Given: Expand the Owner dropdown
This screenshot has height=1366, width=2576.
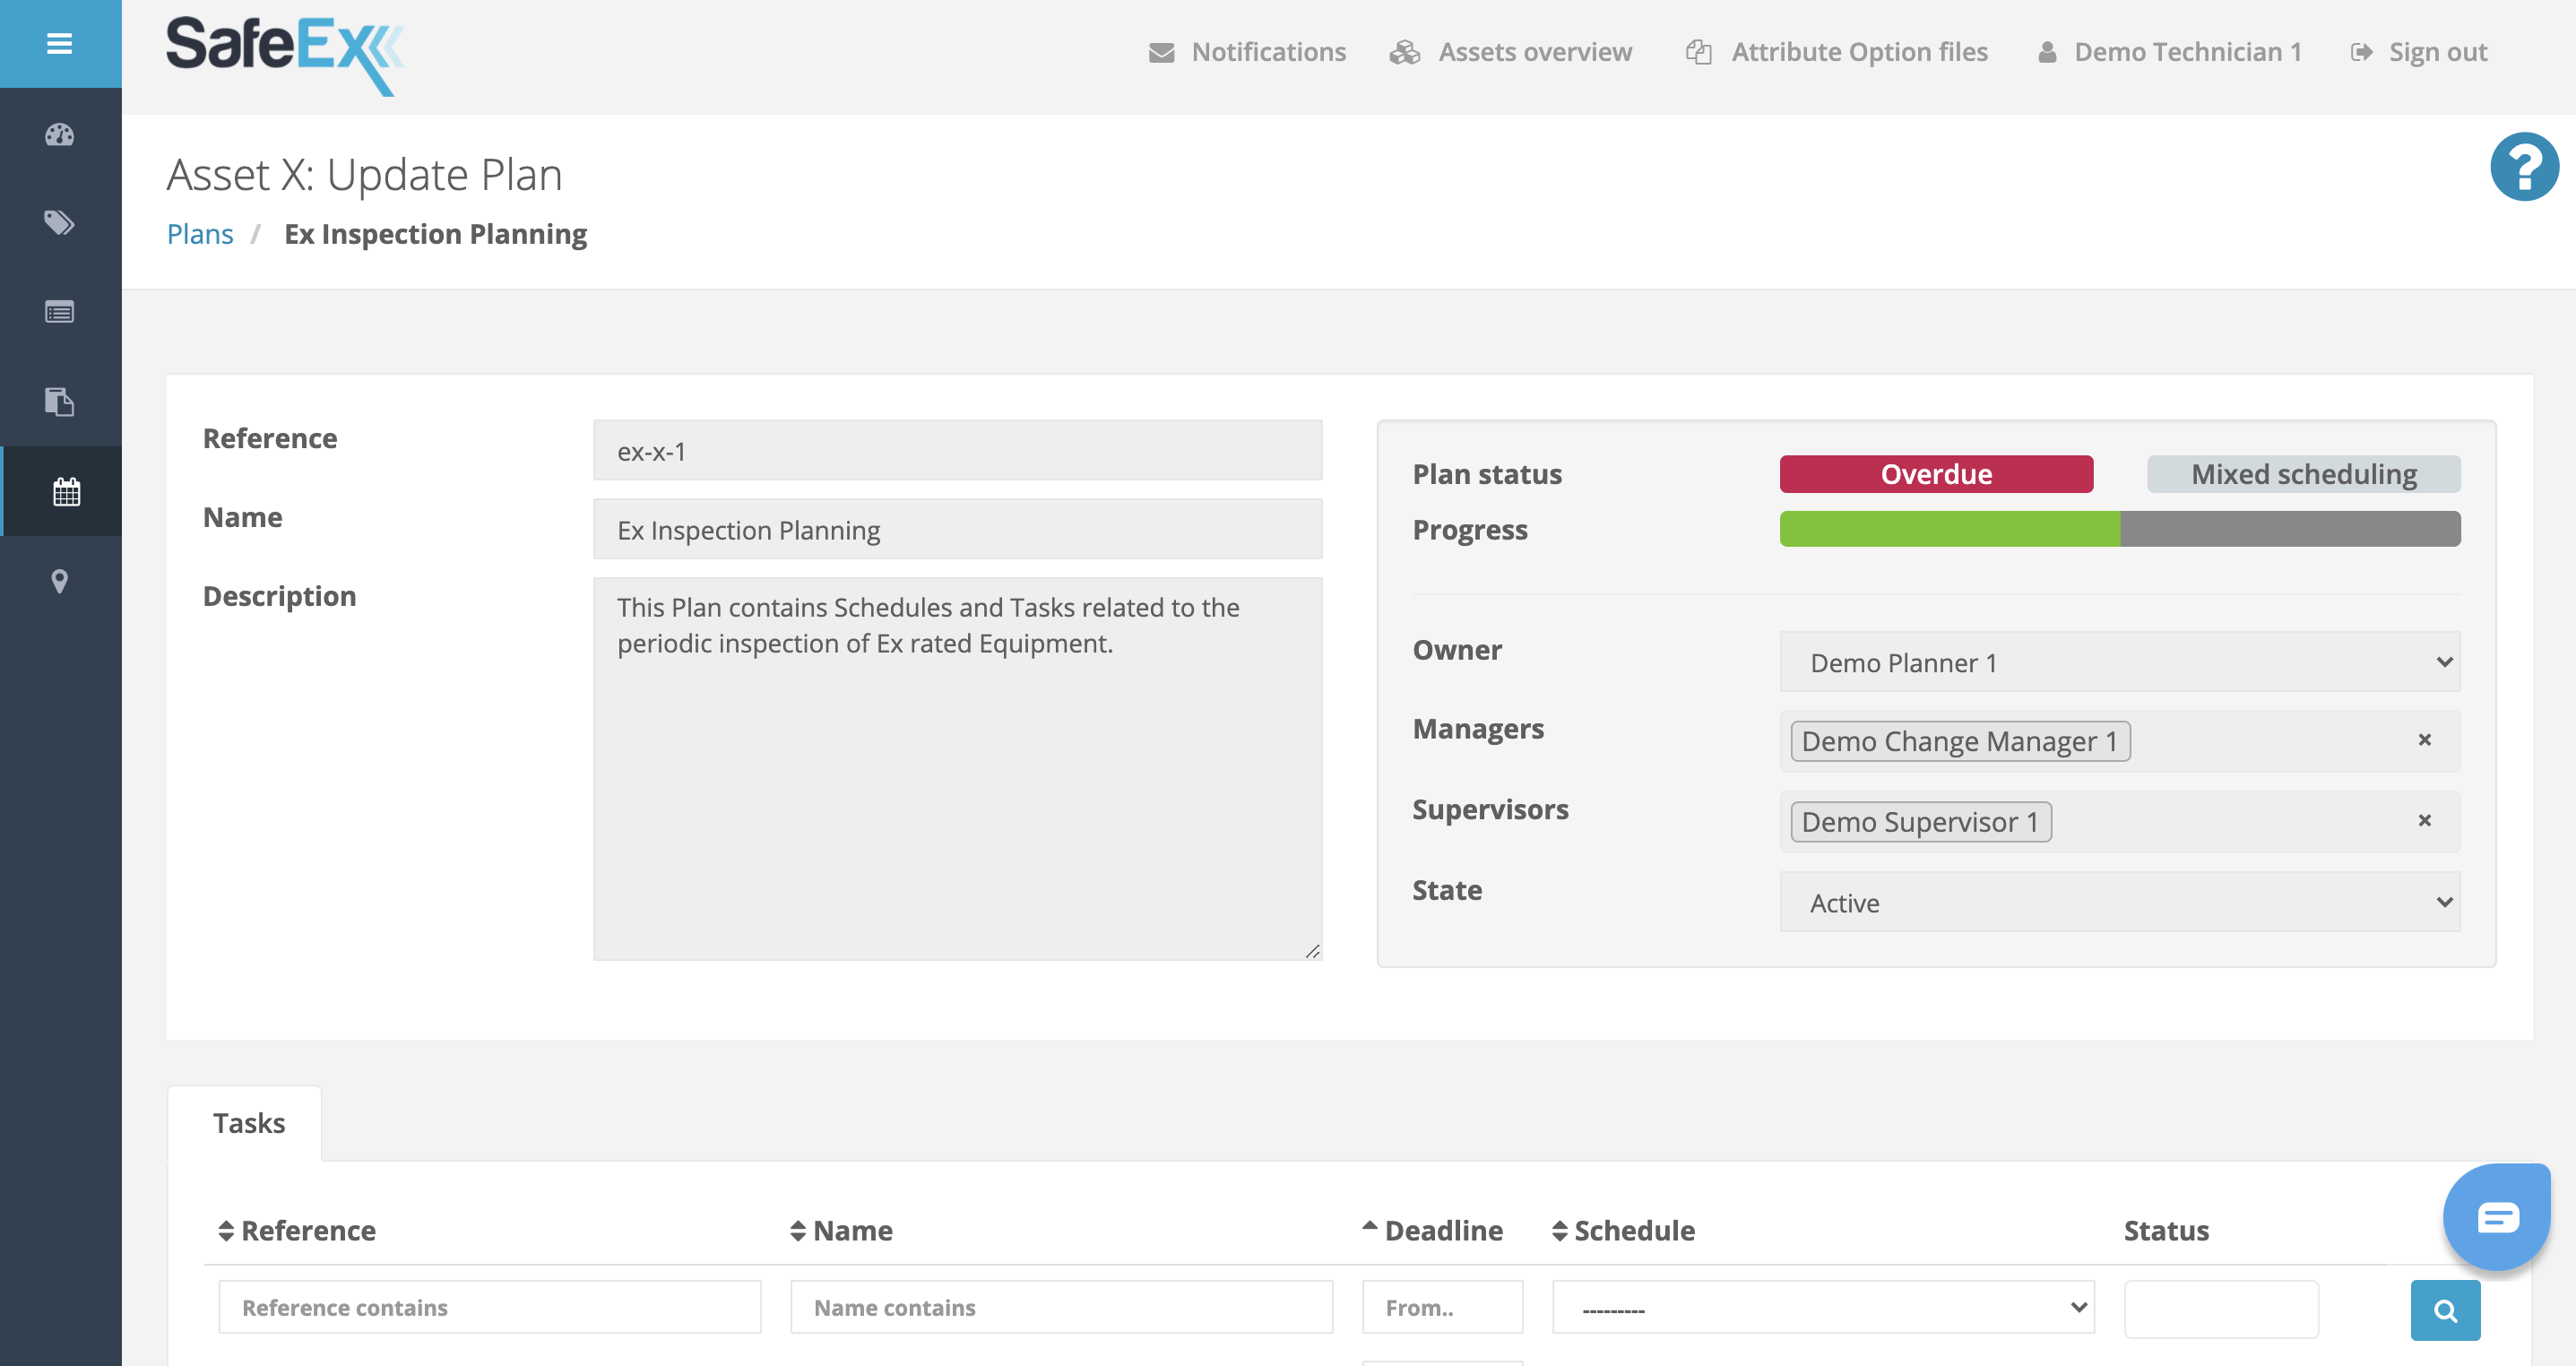Looking at the screenshot, I should [x=2119, y=662].
